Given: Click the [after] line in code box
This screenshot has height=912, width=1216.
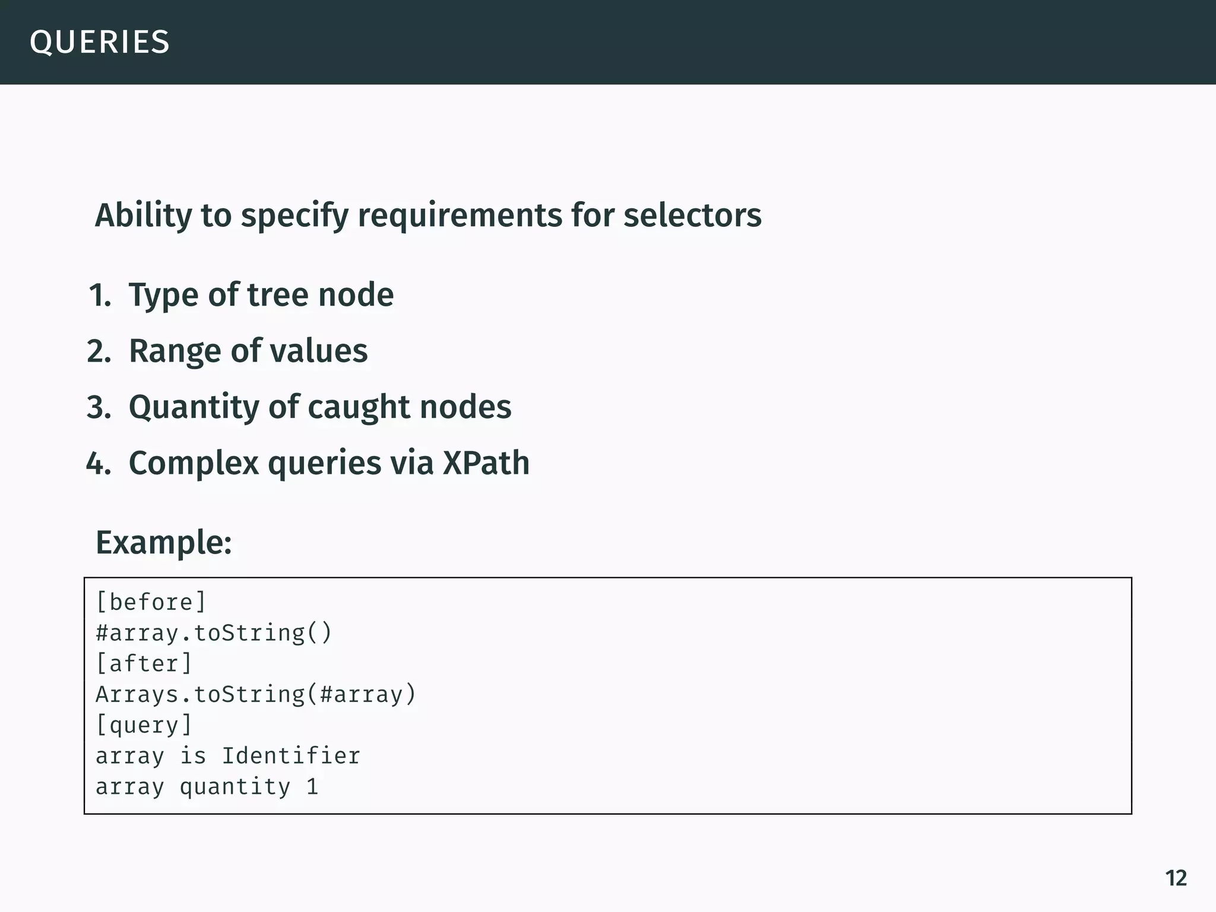Looking at the screenshot, I should (x=144, y=664).
